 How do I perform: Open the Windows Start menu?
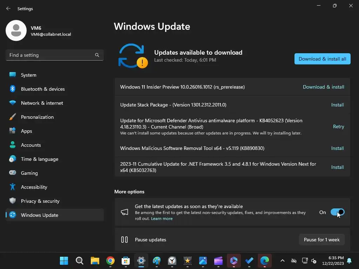[64, 261]
